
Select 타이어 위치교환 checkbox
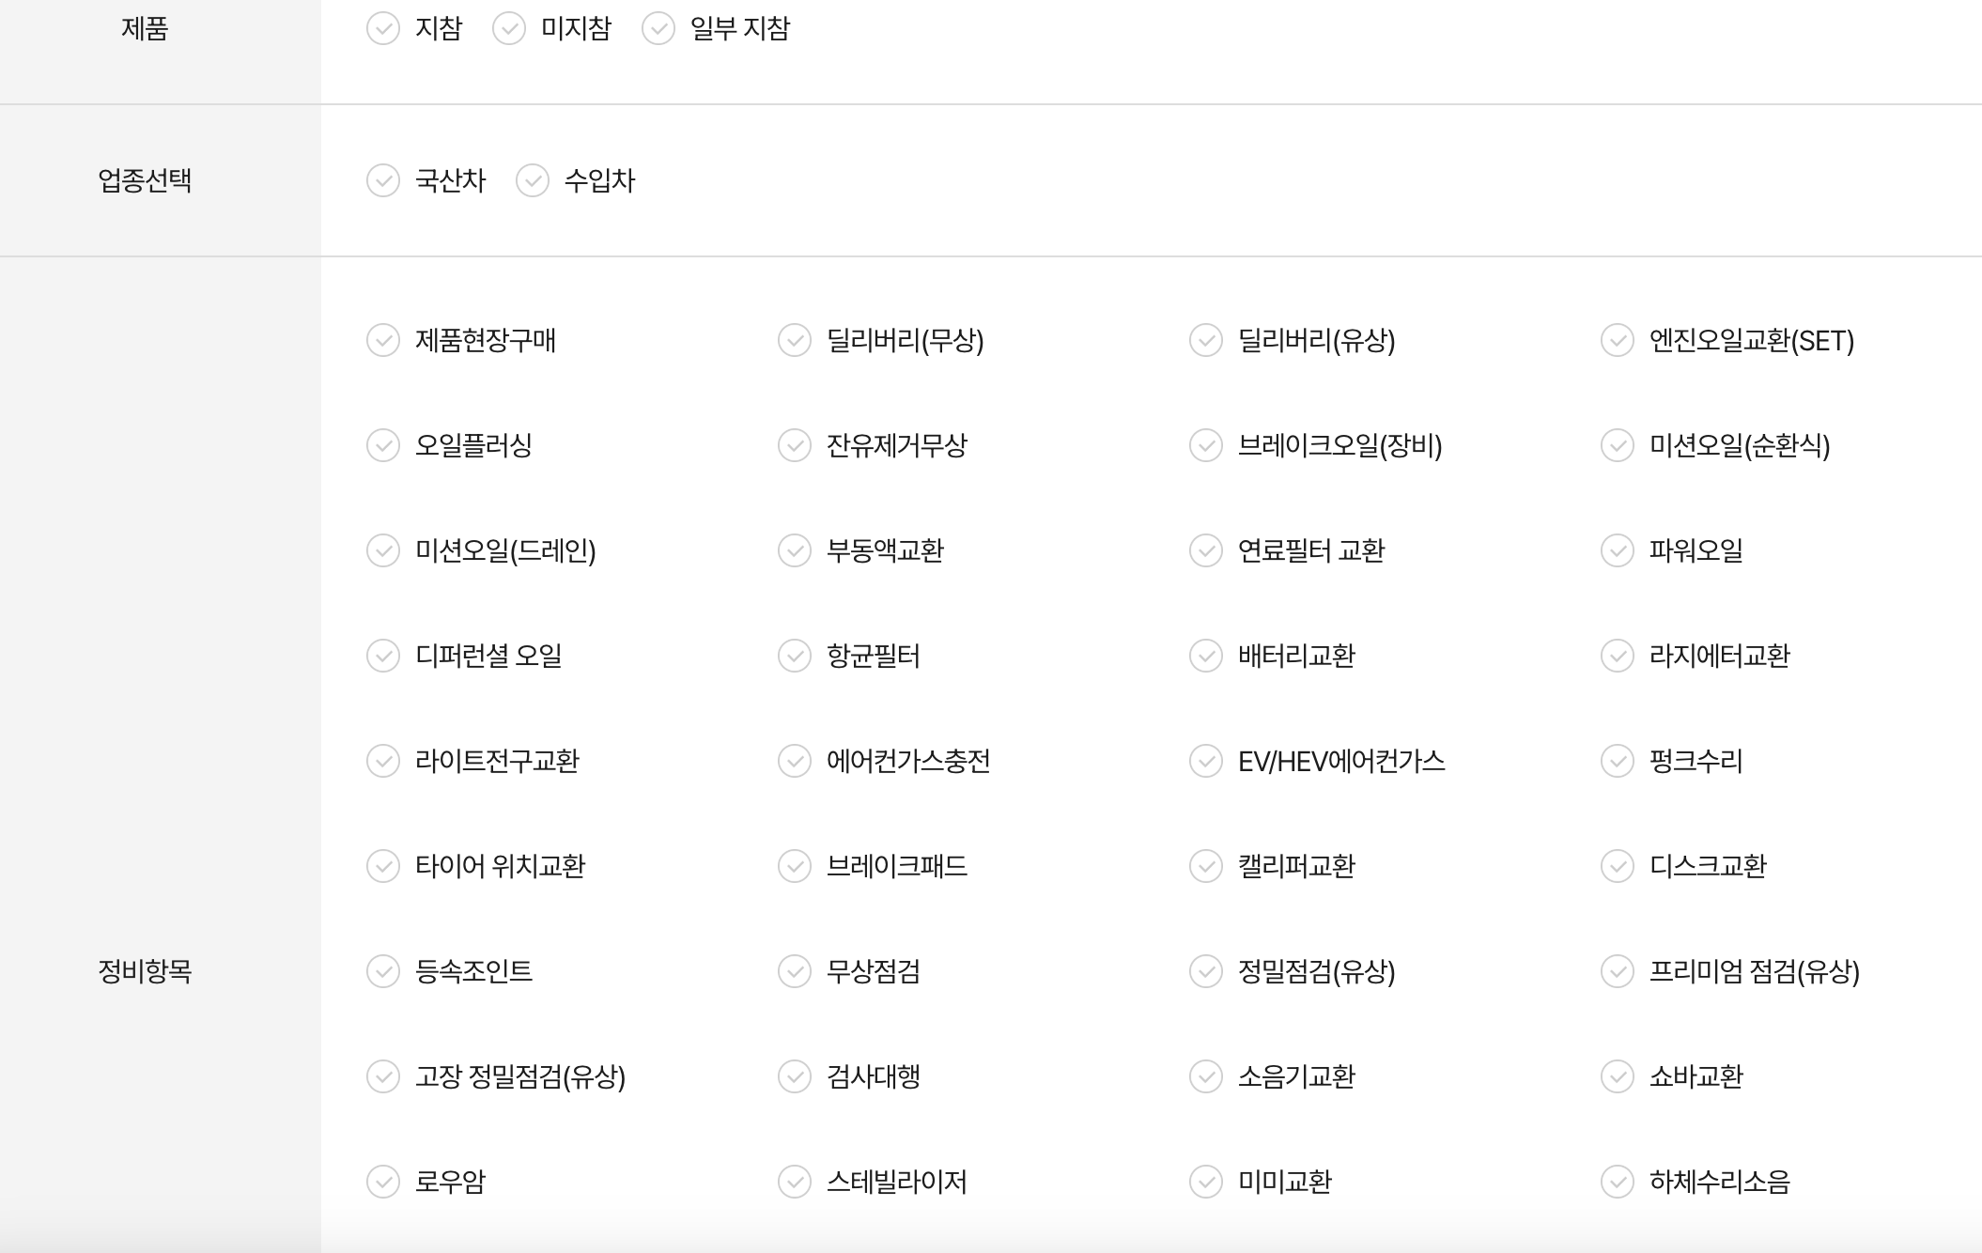382,868
